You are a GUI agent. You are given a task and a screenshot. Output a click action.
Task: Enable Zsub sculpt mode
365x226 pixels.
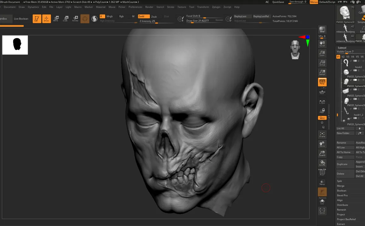point(154,16)
